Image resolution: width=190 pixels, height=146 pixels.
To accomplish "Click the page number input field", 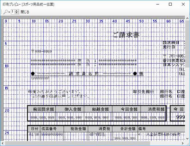I will (13, 12).
